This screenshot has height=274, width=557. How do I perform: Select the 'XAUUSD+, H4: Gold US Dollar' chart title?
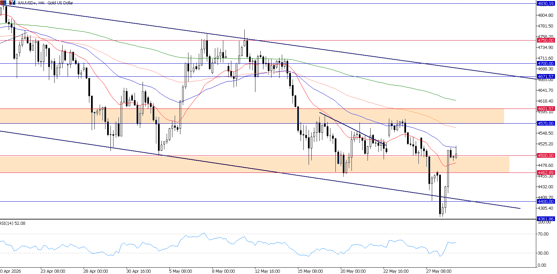(x=46, y=3)
